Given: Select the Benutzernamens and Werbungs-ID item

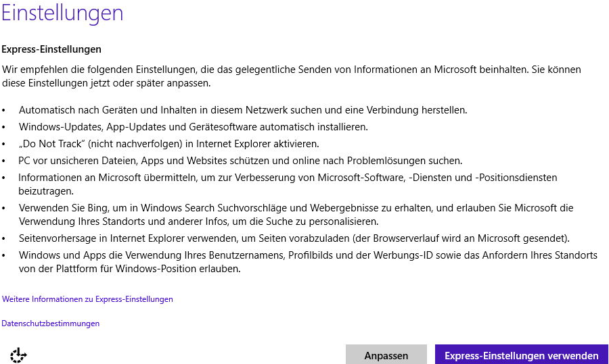Looking at the screenshot, I should pos(308,255).
